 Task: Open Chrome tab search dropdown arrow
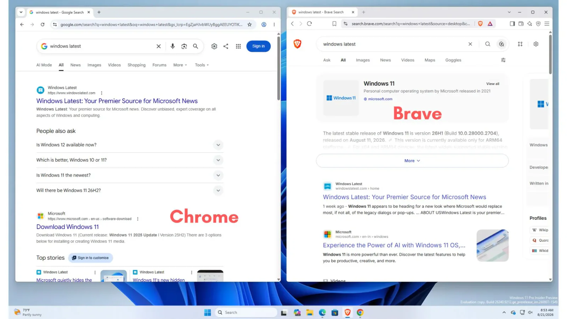coord(21,12)
